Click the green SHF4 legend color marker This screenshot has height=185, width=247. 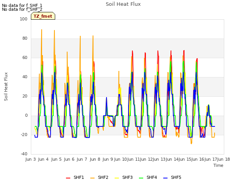pyautogui.click(x=141, y=178)
